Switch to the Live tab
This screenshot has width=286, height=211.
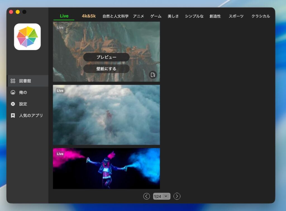click(64, 16)
